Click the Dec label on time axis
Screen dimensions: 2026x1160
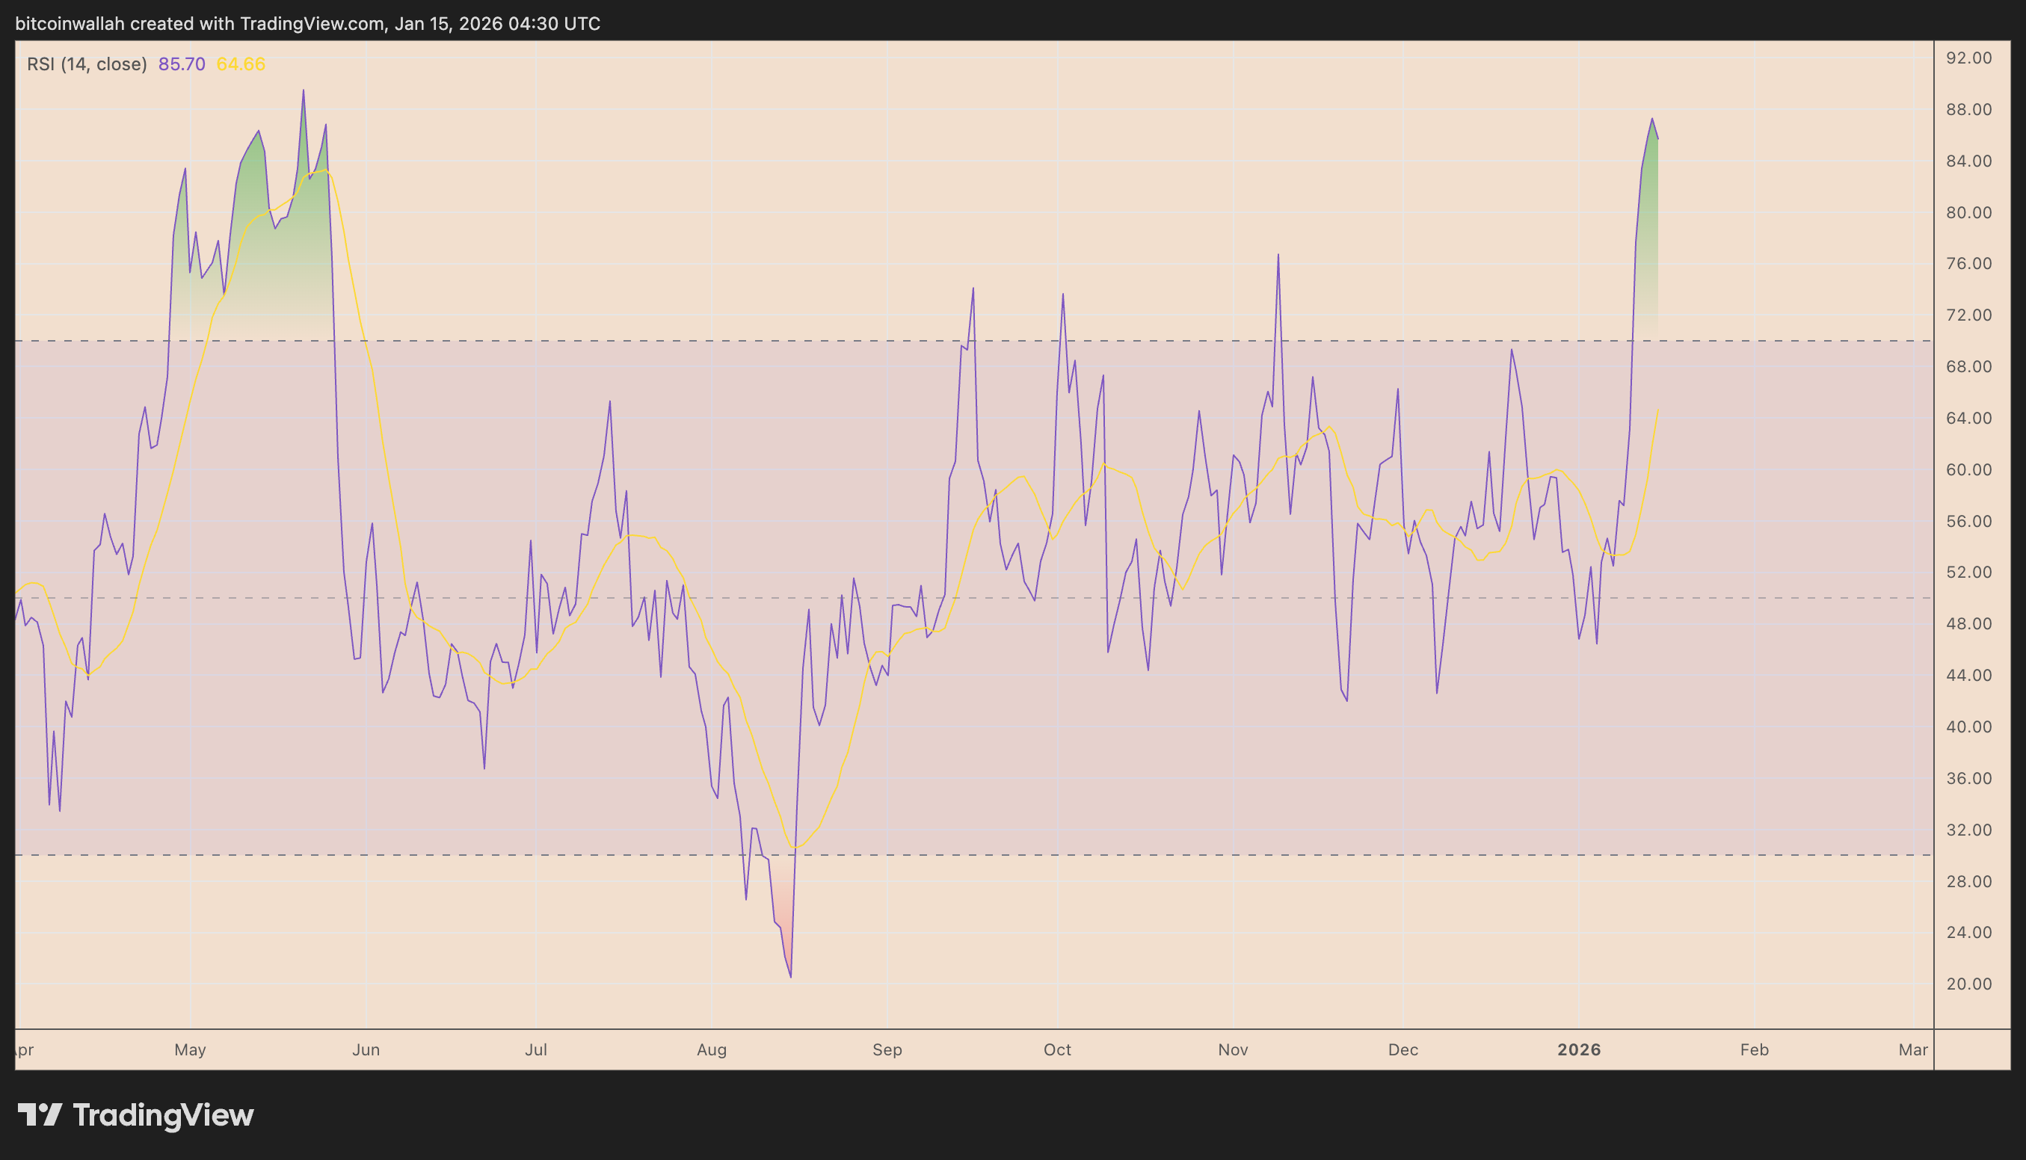[1403, 1049]
